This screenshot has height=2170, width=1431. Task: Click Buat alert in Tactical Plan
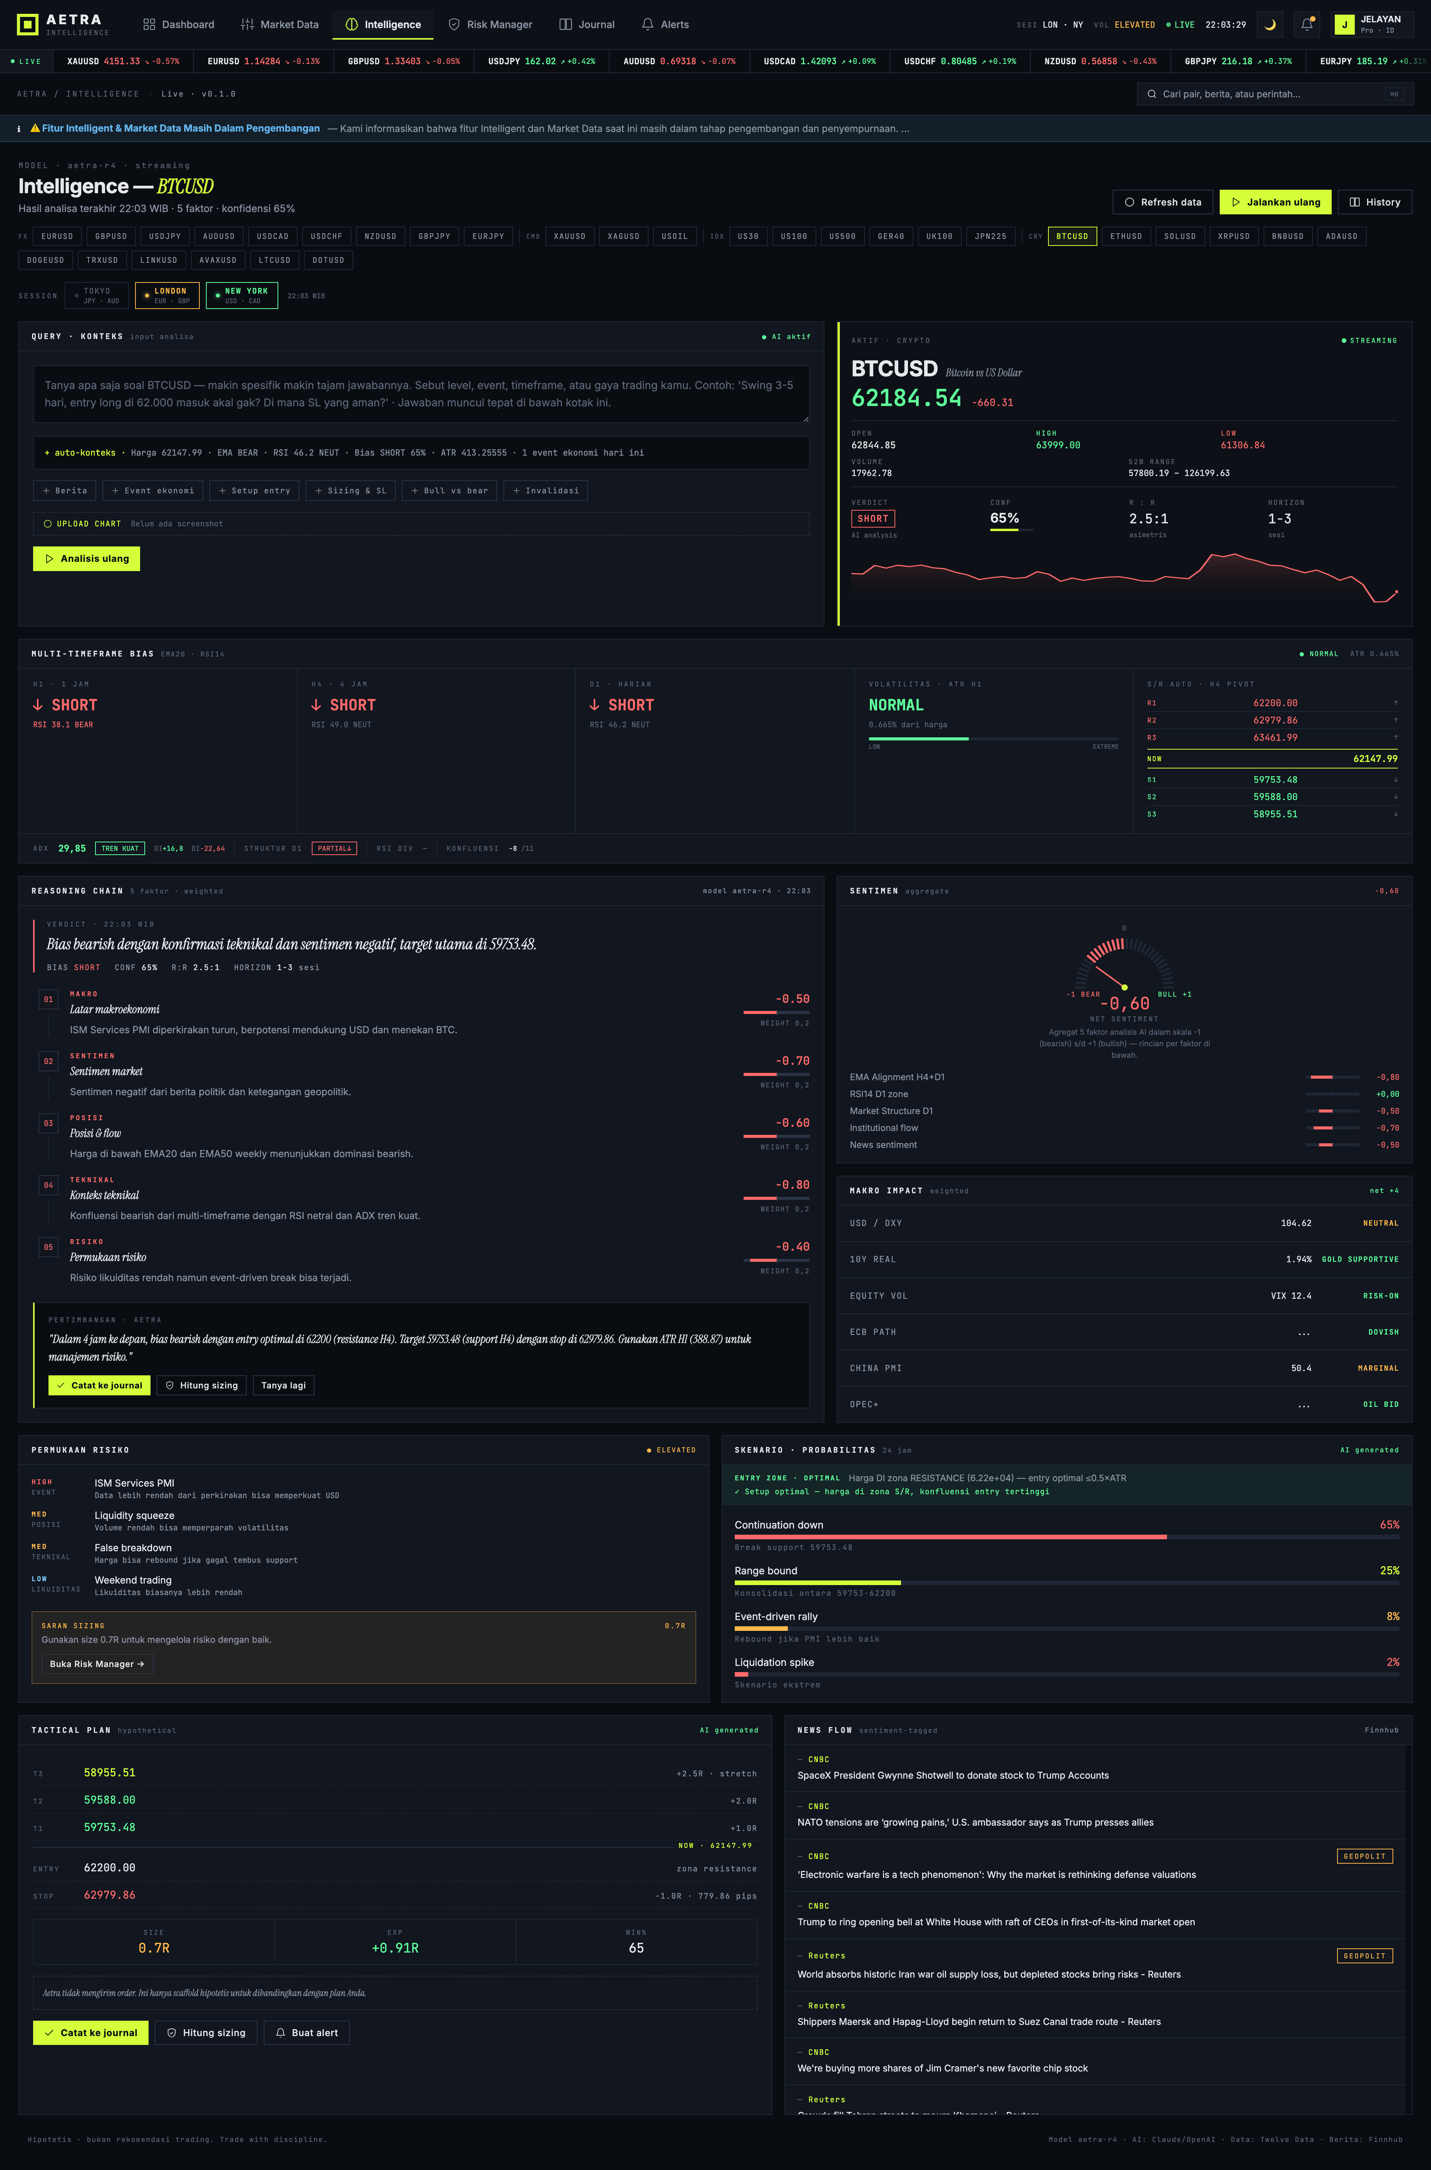click(307, 2032)
